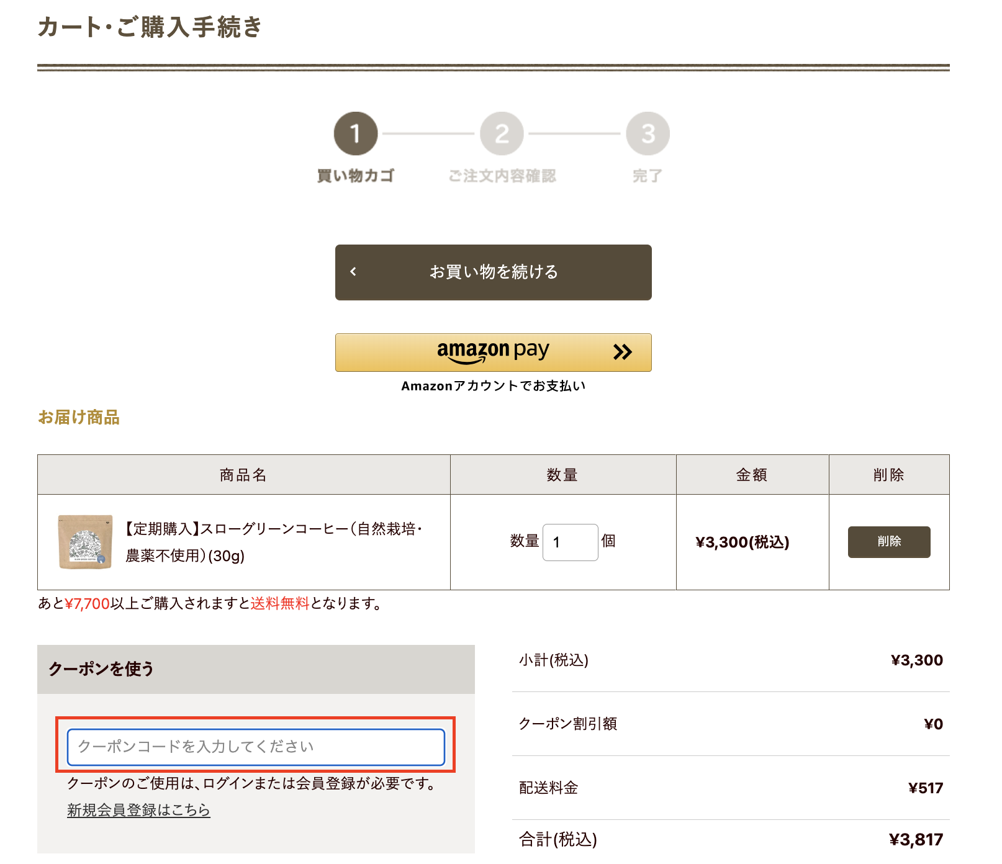The height and width of the screenshot is (864, 1002).
Task: Click the step 3 circle icon
Action: 648,133
